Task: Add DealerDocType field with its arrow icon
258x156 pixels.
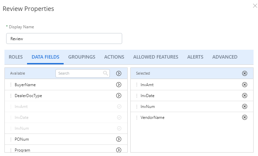Action: pyautogui.click(x=119, y=95)
